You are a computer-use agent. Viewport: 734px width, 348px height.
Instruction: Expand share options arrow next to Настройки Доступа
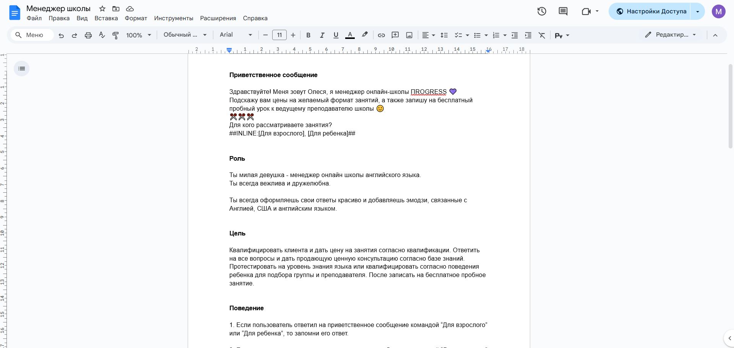click(697, 11)
